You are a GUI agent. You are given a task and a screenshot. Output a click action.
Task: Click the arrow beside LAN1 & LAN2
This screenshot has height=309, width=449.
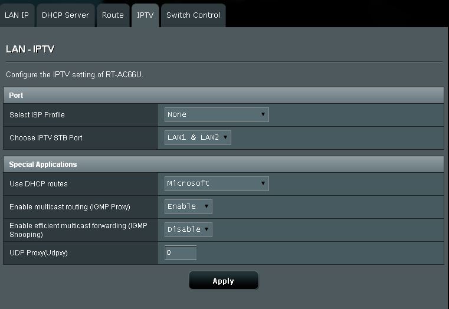click(225, 137)
